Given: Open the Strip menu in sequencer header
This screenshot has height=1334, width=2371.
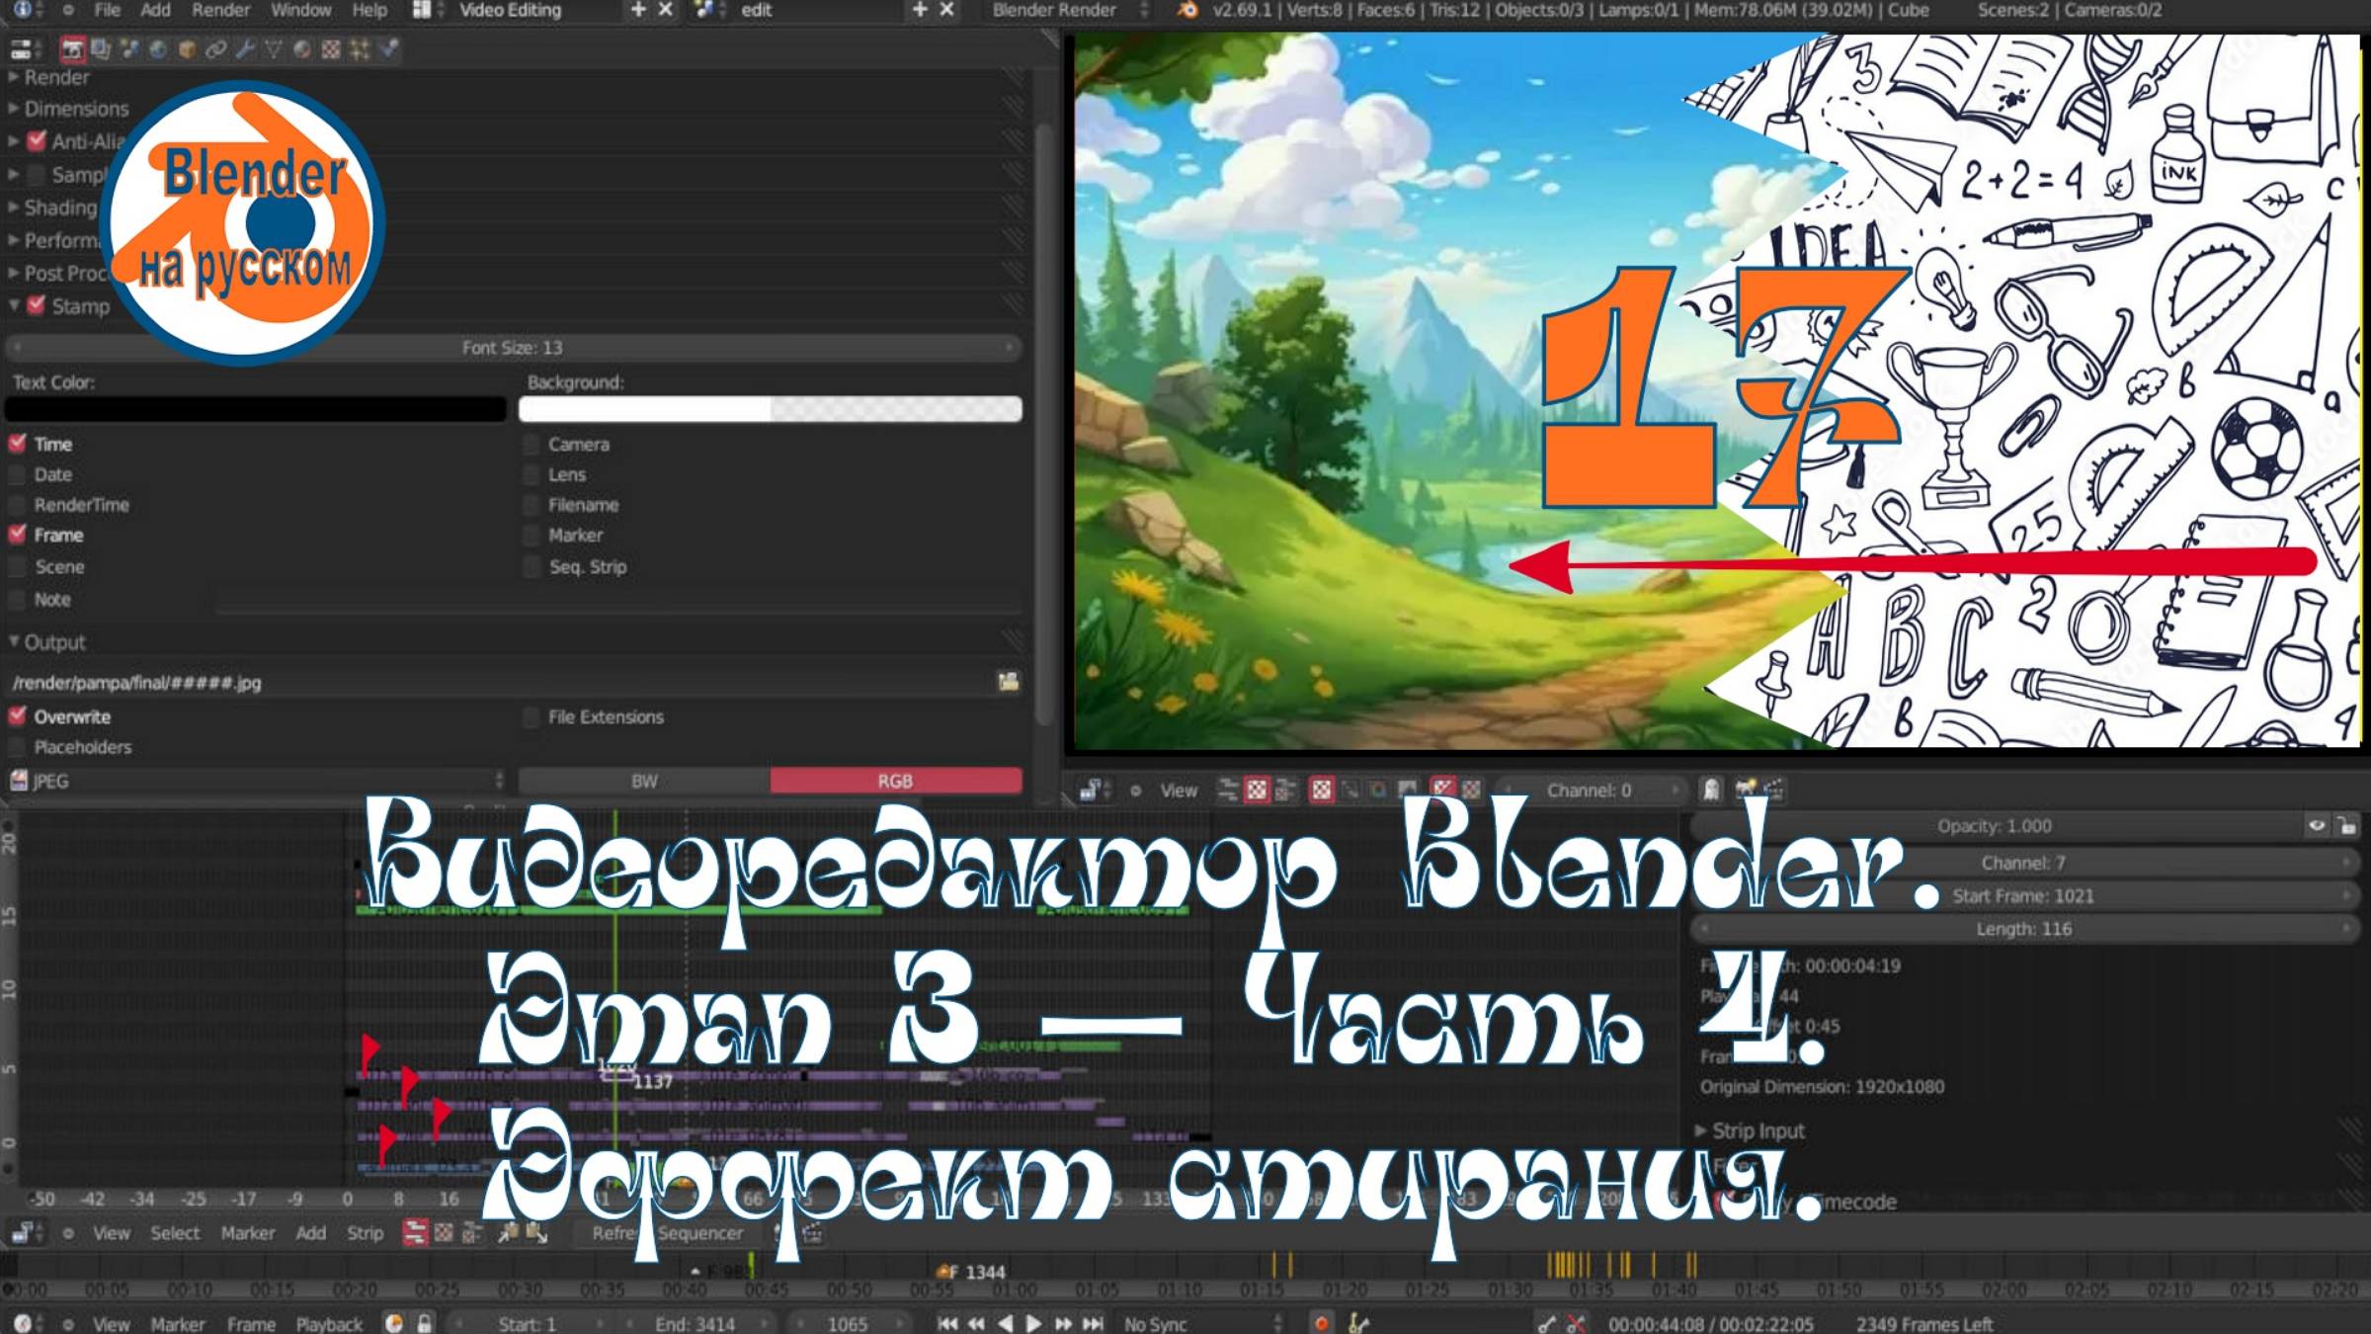Looking at the screenshot, I should click(x=366, y=1233).
